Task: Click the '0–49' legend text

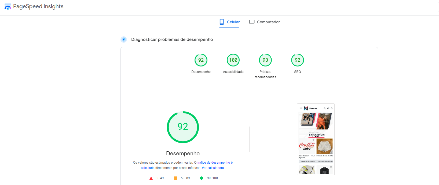Action: (160, 178)
